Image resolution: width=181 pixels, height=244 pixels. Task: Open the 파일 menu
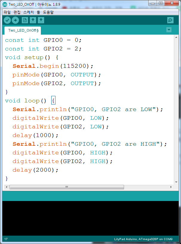pyautogui.click(x=7, y=13)
